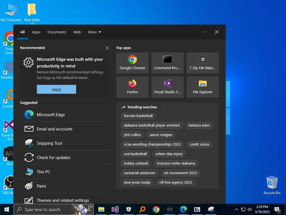
Task: Open the volume control in system tray
Action: [x=250, y=209]
